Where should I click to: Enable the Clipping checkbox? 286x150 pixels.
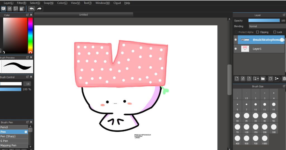[258, 32]
